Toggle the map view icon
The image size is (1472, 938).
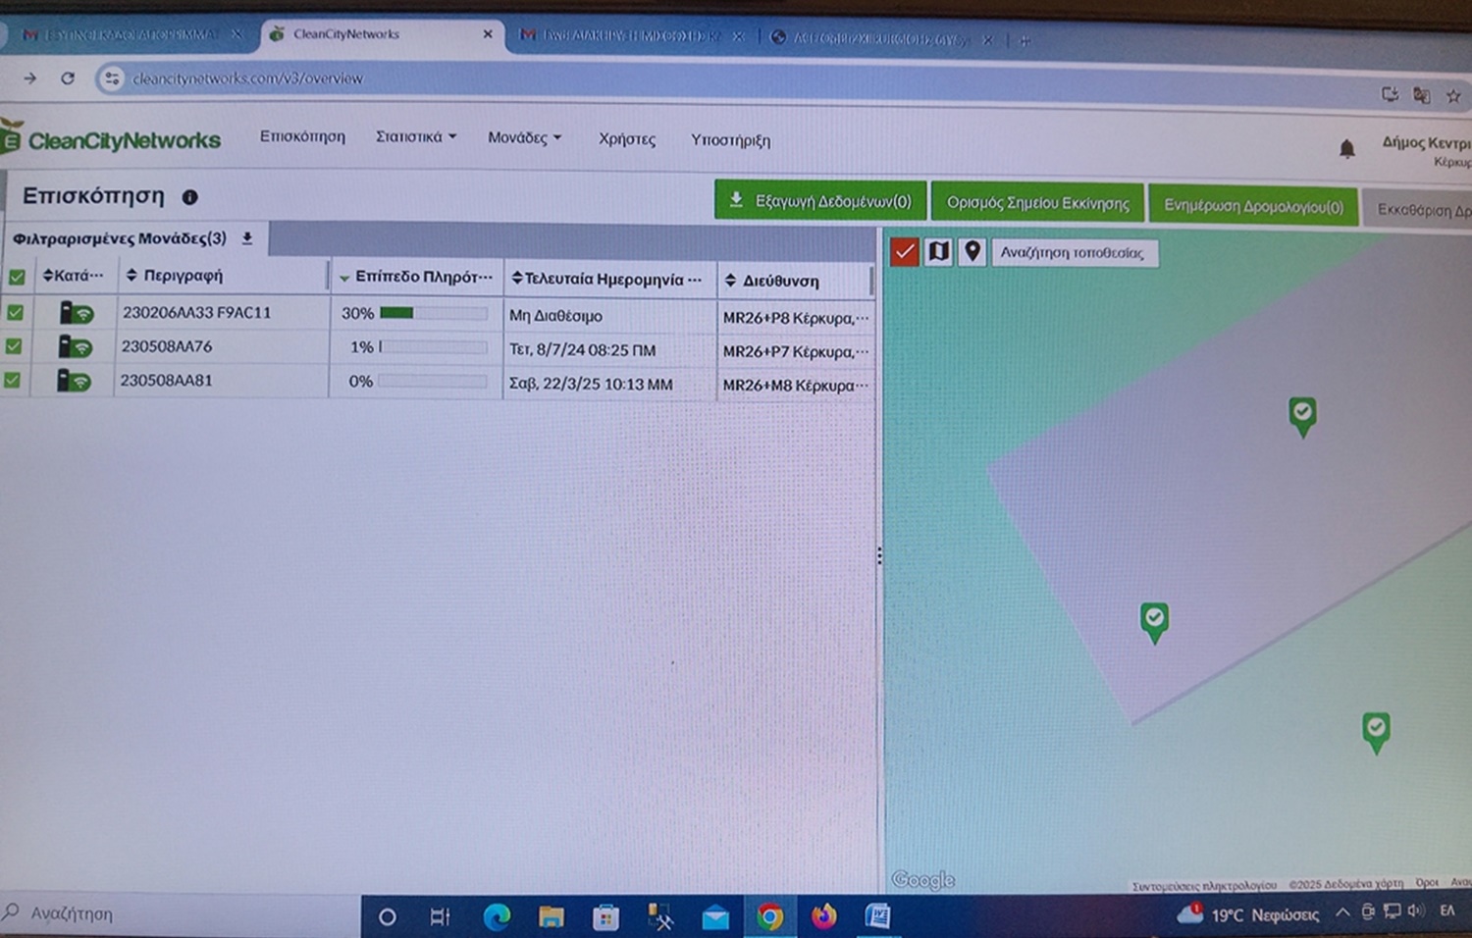coord(938,252)
